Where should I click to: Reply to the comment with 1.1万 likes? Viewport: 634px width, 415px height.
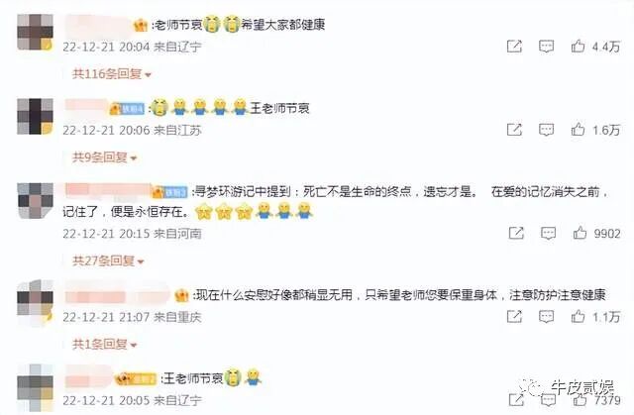pyautogui.click(x=546, y=317)
